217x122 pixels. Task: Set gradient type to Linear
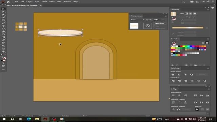186,14
